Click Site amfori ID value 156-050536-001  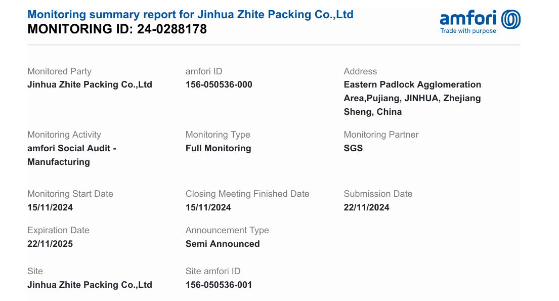(219, 285)
